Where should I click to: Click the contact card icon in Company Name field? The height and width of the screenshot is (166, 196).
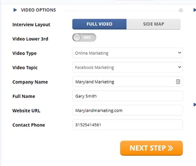coord(178,82)
